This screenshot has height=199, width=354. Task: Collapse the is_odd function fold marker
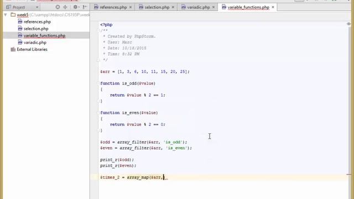[98, 83]
